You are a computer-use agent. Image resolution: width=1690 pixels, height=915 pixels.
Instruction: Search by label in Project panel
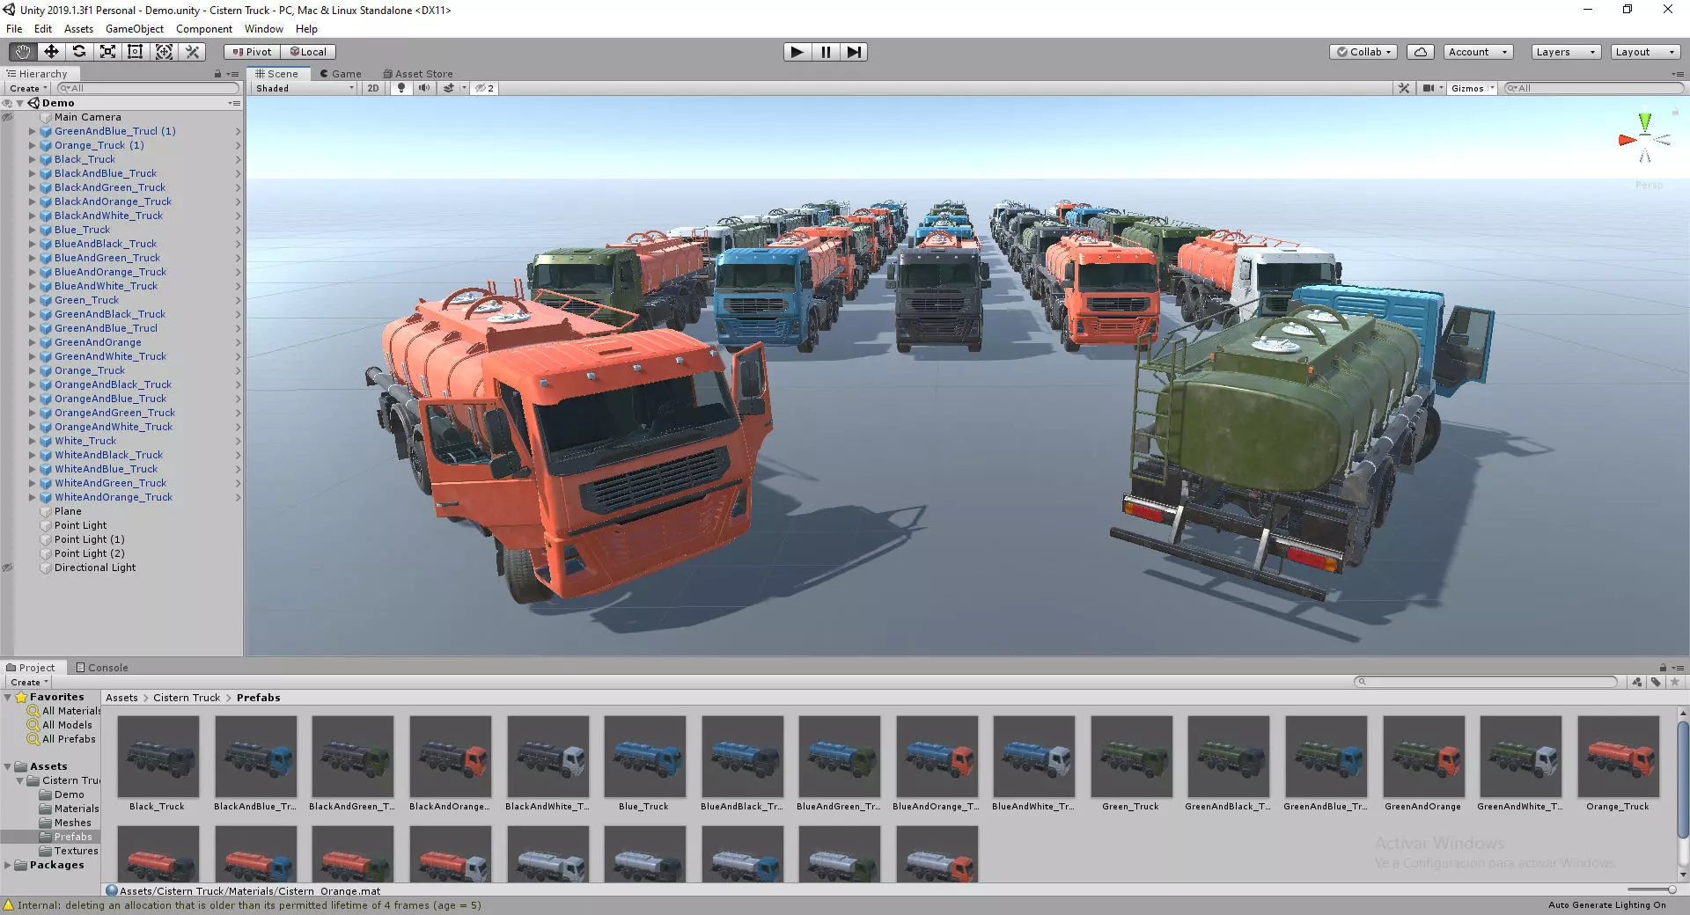1656,682
